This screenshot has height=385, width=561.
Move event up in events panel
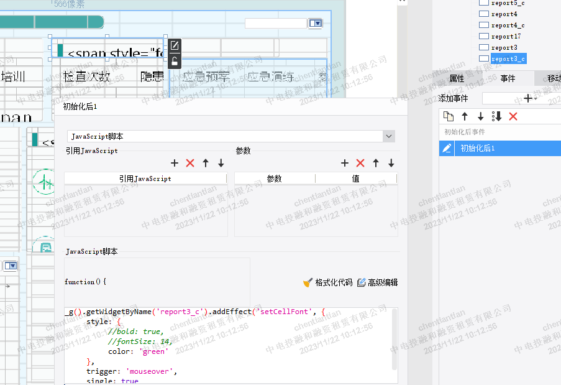465,116
